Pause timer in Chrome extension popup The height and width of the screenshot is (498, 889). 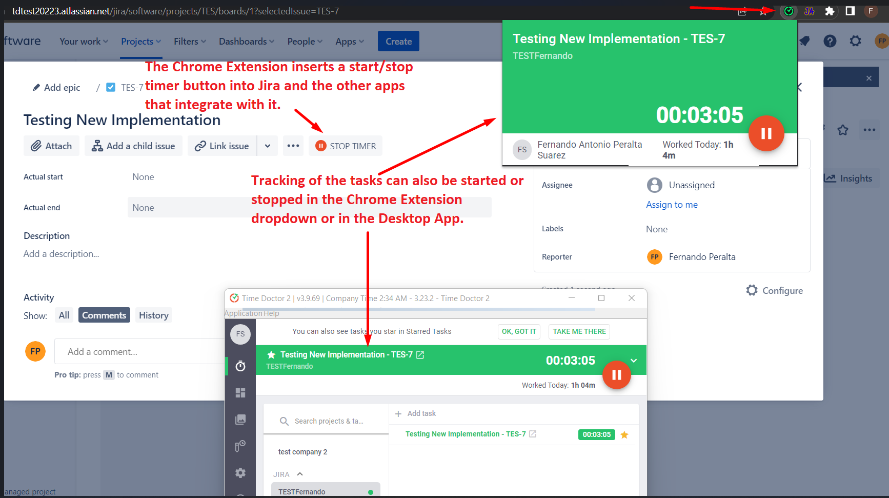766,133
